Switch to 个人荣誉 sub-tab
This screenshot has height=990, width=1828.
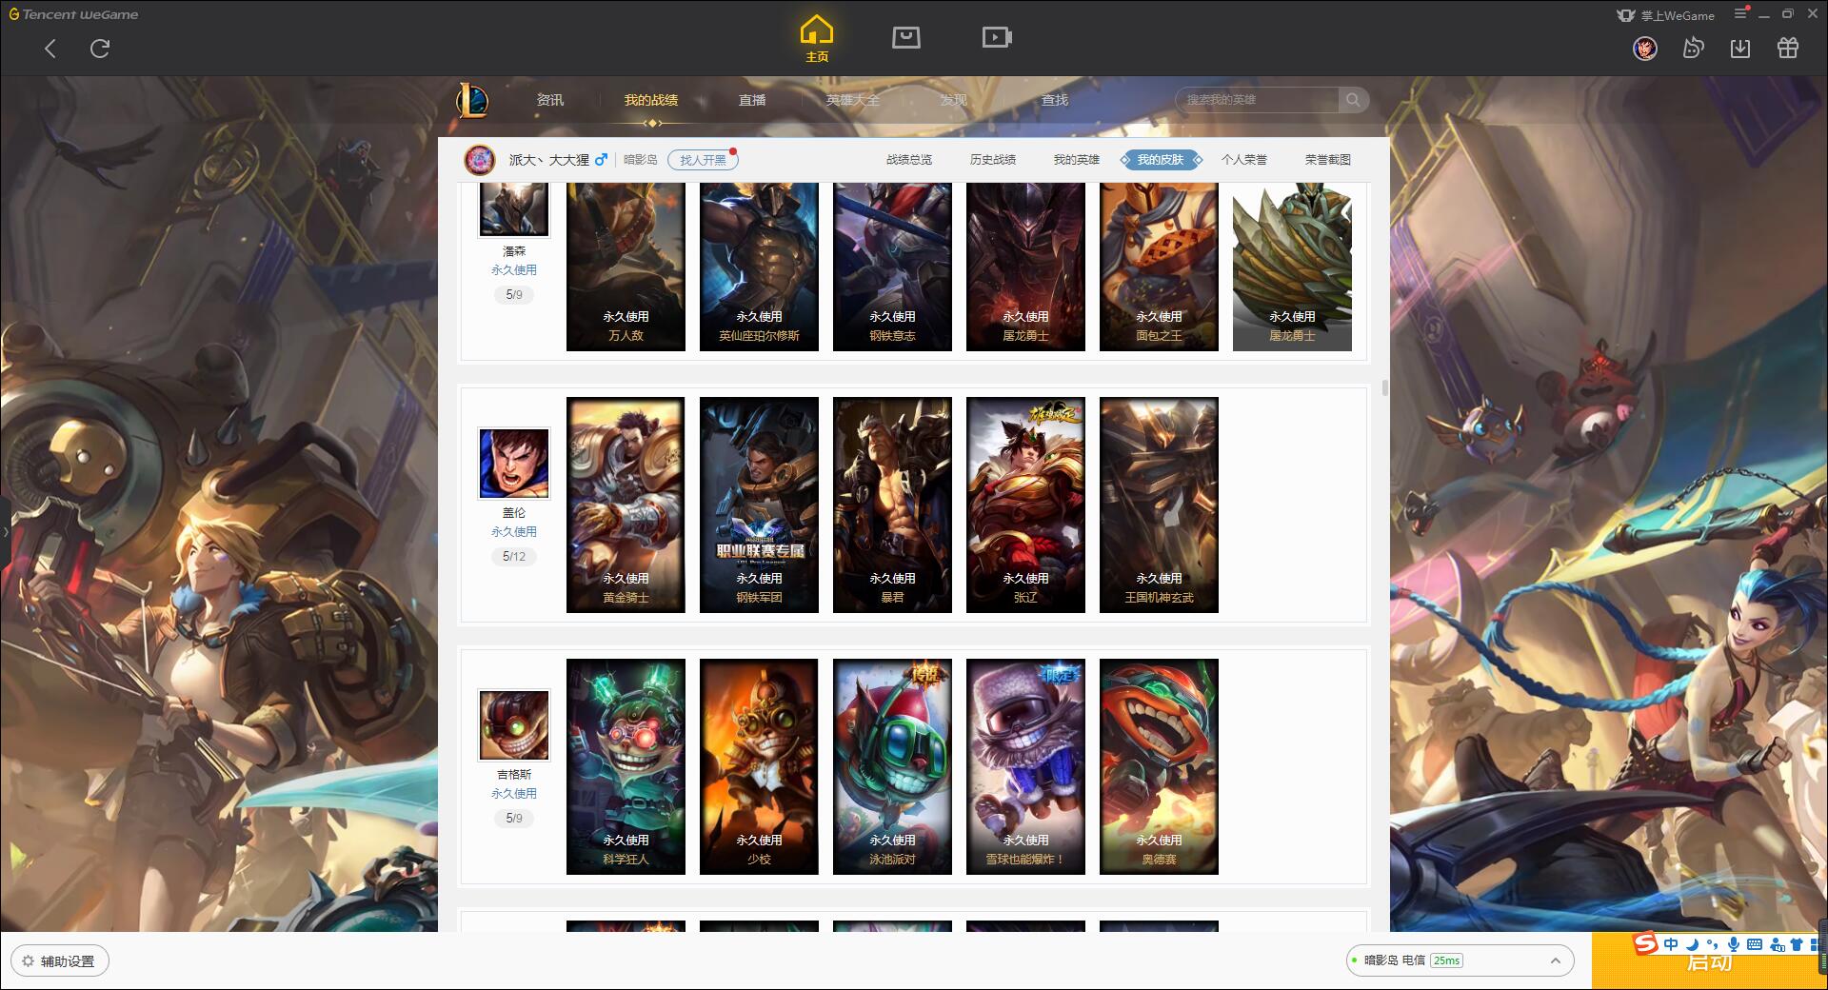pyautogui.click(x=1244, y=160)
